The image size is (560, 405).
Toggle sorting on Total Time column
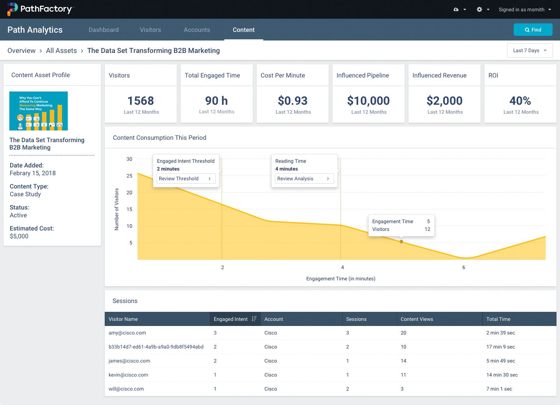coord(498,319)
